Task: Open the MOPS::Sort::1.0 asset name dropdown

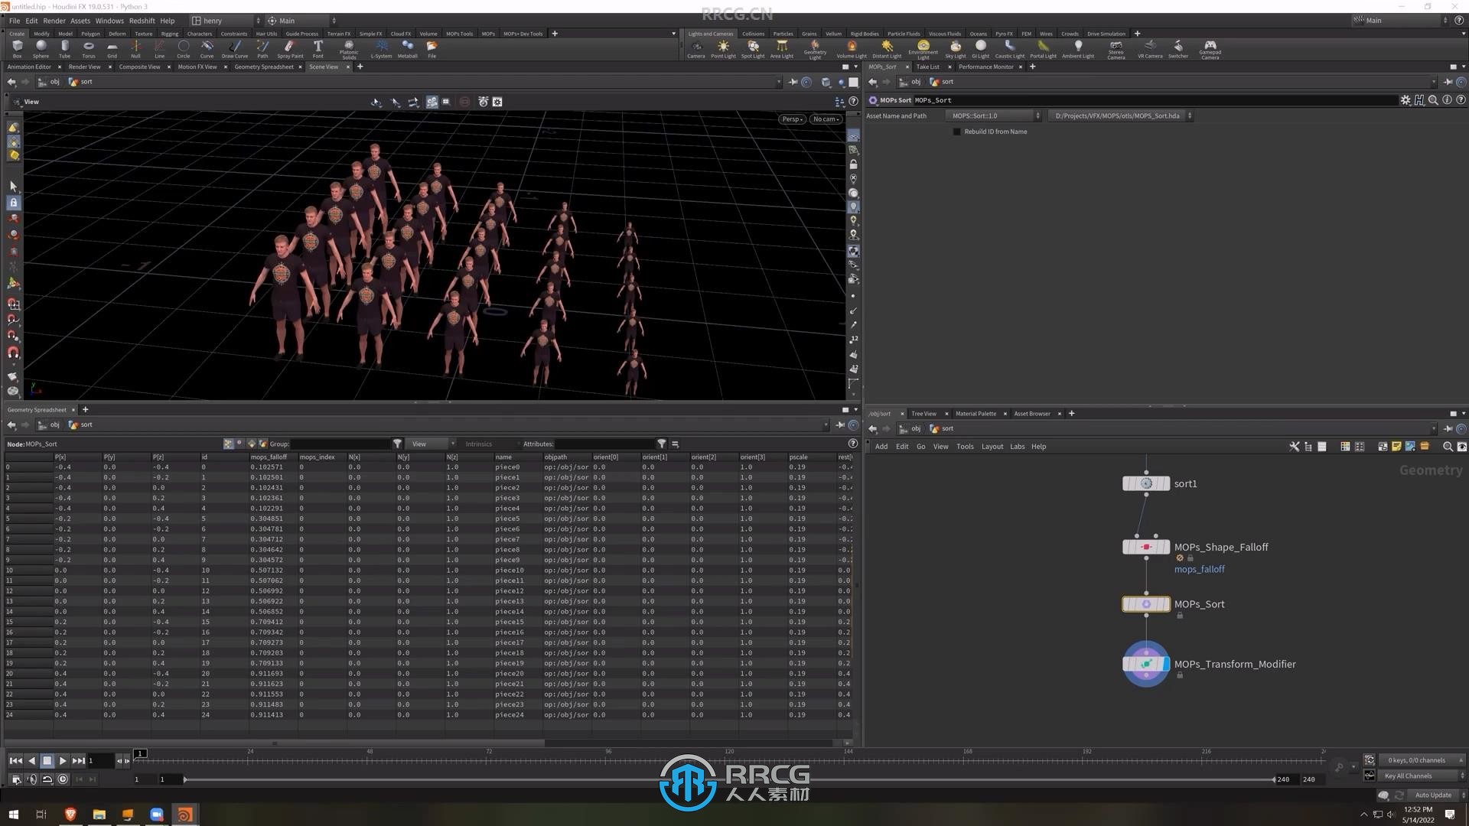Action: click(x=993, y=116)
